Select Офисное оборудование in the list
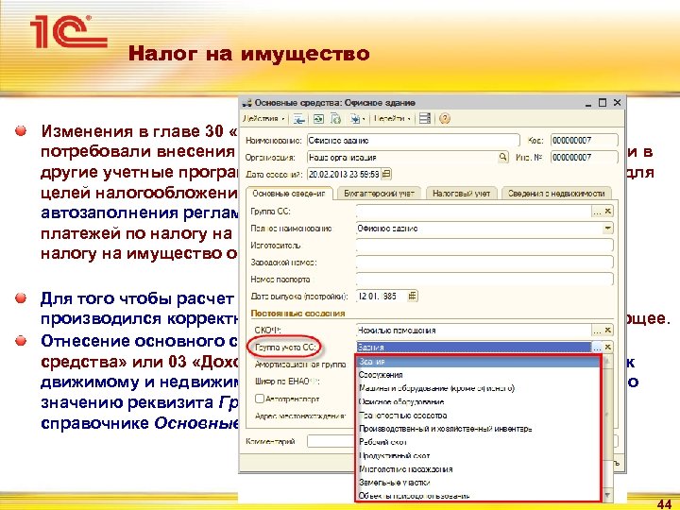680x510 pixels. pyautogui.click(x=479, y=401)
